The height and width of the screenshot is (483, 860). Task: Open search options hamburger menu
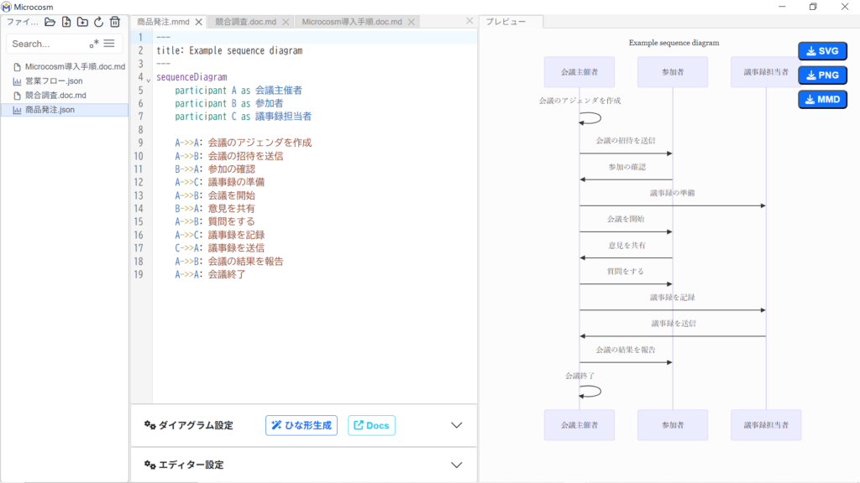click(x=109, y=44)
